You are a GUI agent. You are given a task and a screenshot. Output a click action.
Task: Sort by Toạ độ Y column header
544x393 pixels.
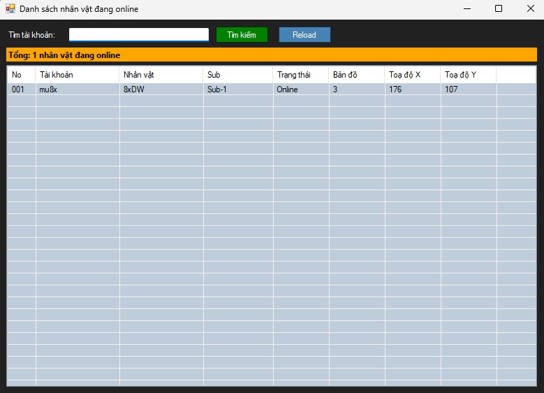click(469, 75)
